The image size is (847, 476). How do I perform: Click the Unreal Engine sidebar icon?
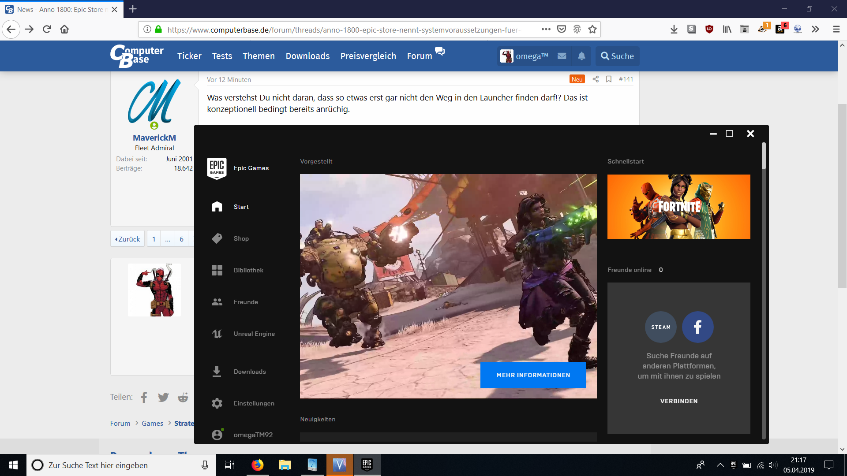[217, 334]
